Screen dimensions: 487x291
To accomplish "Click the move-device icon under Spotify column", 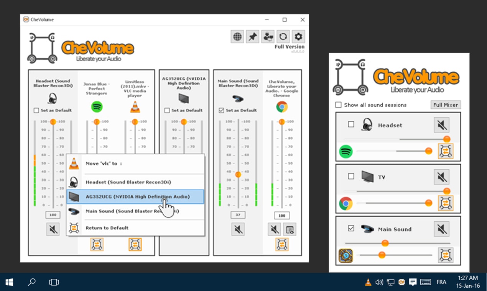I will click(97, 244).
